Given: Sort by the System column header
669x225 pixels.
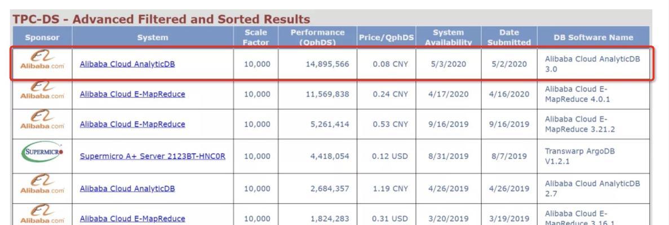Looking at the screenshot, I should (x=153, y=38).
